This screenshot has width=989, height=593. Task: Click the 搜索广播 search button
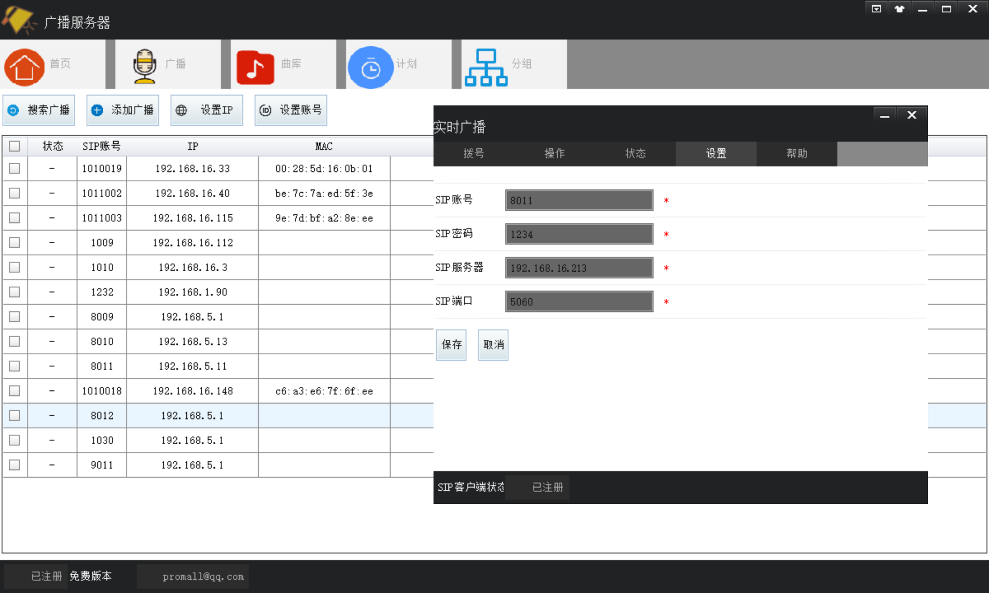click(39, 110)
